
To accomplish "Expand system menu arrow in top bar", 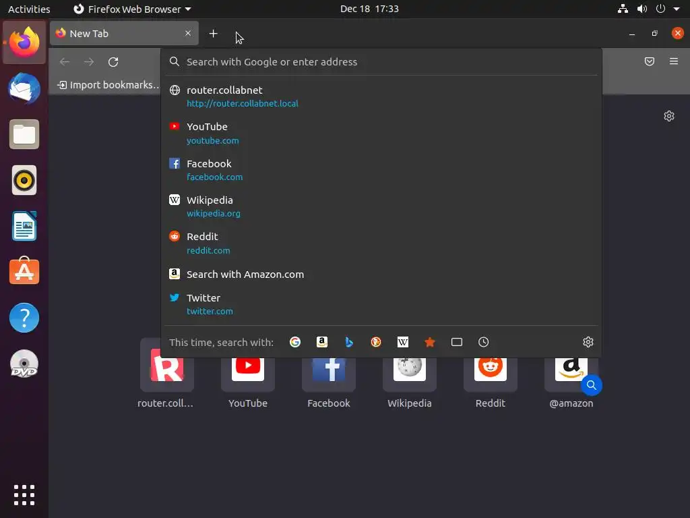I will point(677,9).
